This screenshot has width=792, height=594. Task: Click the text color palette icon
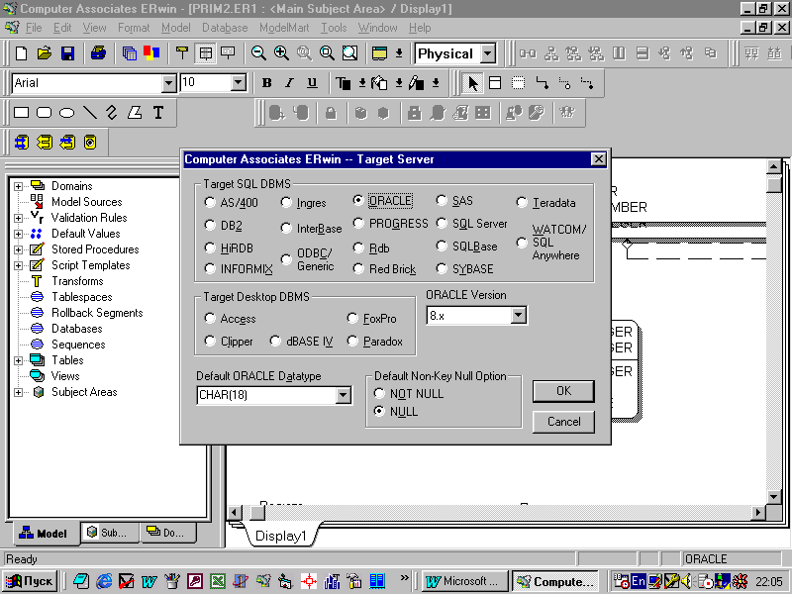point(344,83)
